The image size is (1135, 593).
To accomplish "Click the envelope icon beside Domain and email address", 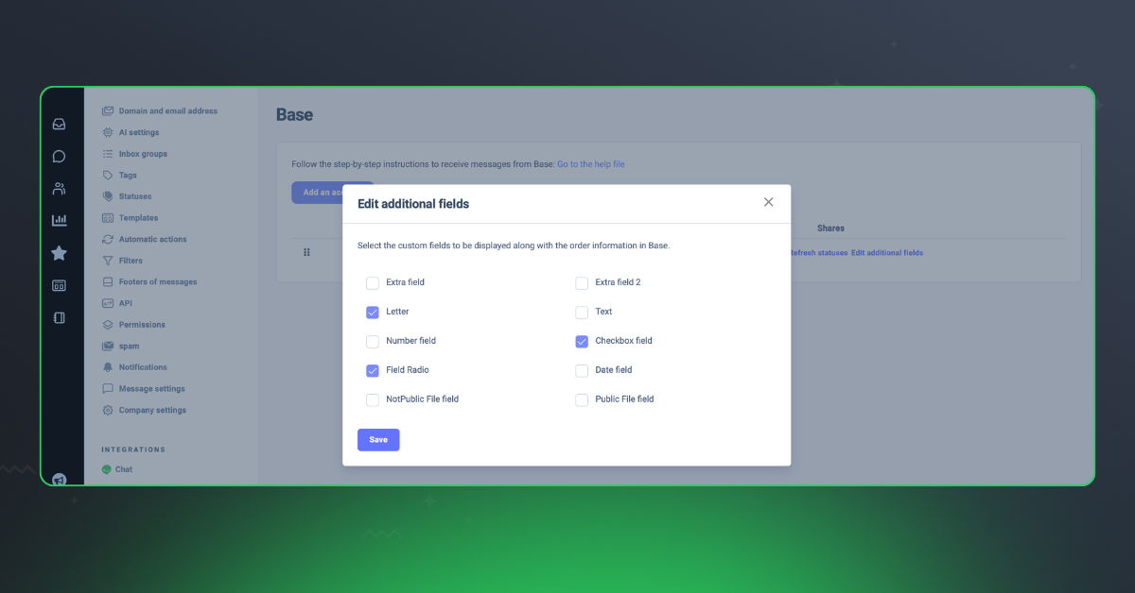I will (108, 111).
